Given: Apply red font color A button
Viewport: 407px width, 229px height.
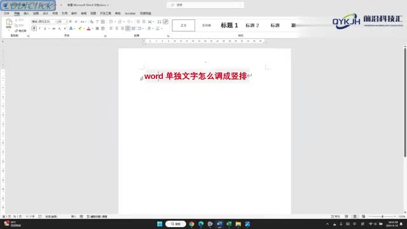Looking at the screenshot, I should click(x=88, y=29).
